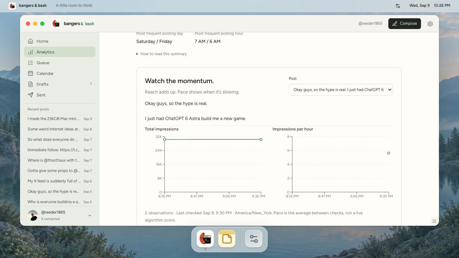The width and height of the screenshot is (459, 258).
Task: Open the yellow notes app in dock
Action: tap(227, 239)
